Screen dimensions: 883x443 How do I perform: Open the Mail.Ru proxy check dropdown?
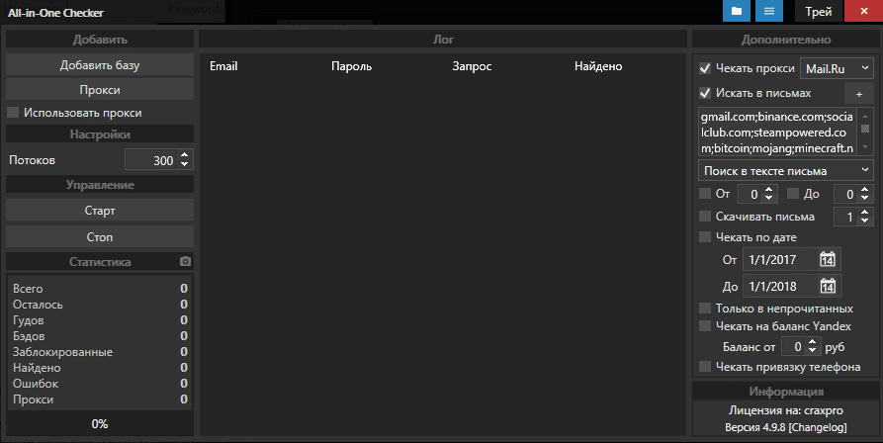click(837, 68)
